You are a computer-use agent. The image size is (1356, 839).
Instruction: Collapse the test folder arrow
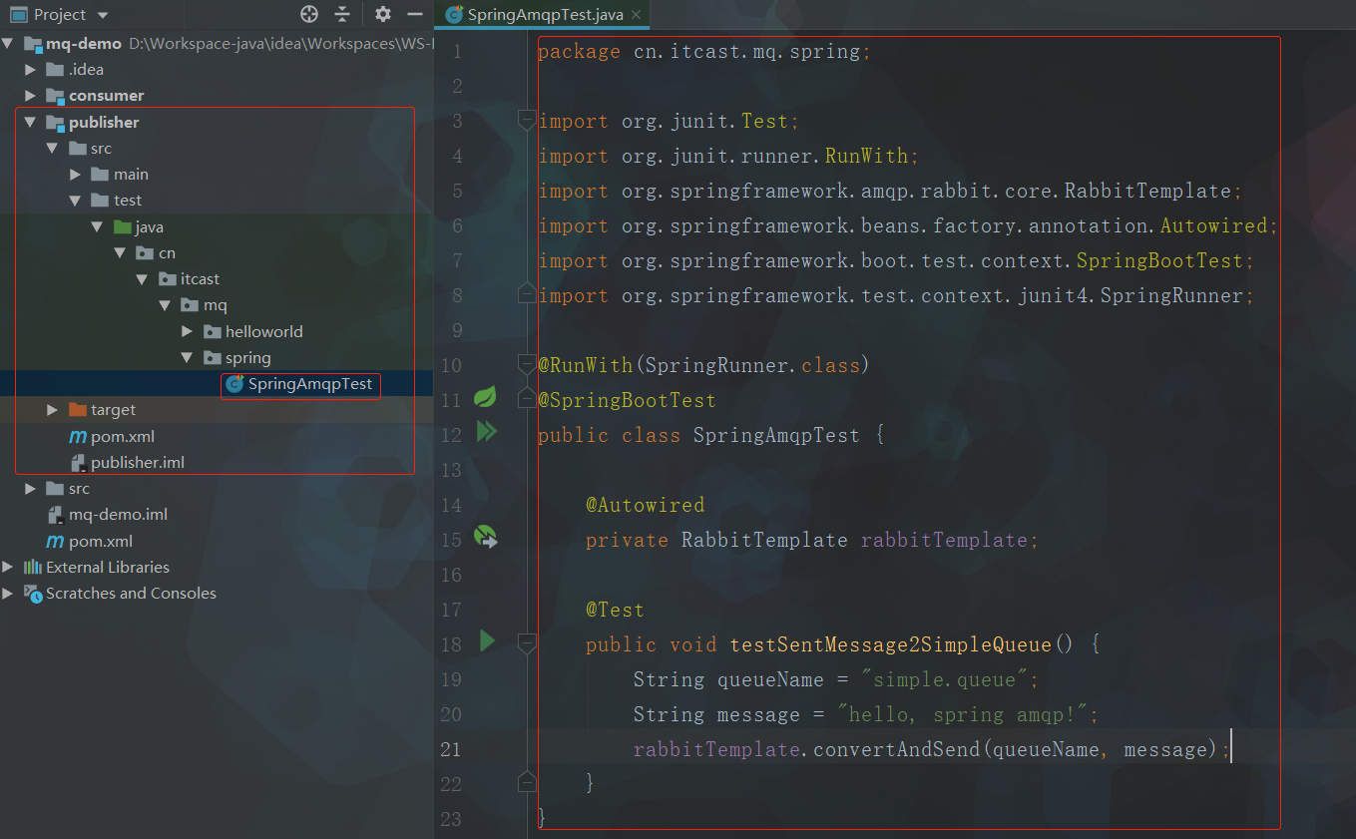click(x=74, y=201)
